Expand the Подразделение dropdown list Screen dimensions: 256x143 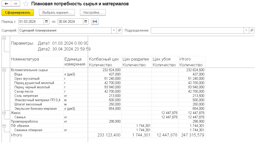(x=246, y=30)
